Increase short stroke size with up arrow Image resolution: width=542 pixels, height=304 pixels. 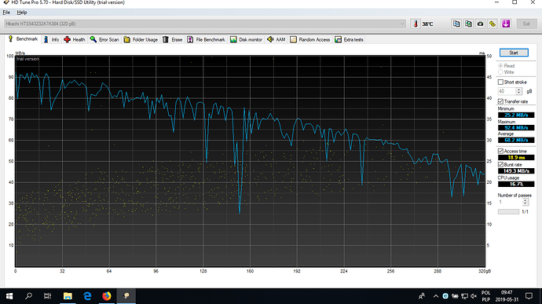[518, 90]
